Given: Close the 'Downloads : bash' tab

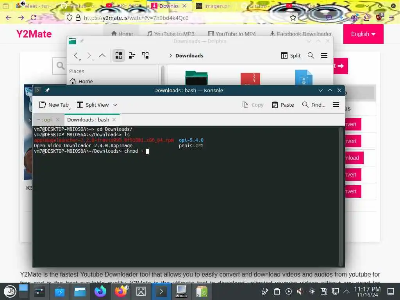Looking at the screenshot, I should coord(114,120).
